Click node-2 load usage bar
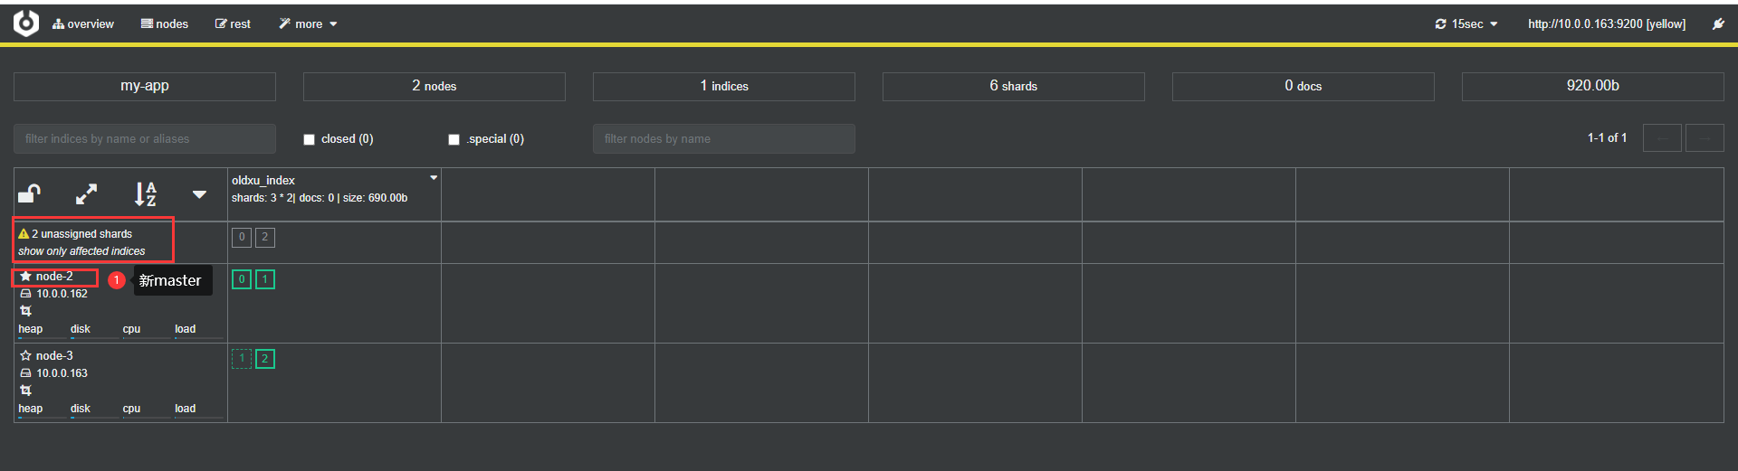The width and height of the screenshot is (1738, 471). pyautogui.click(x=198, y=337)
